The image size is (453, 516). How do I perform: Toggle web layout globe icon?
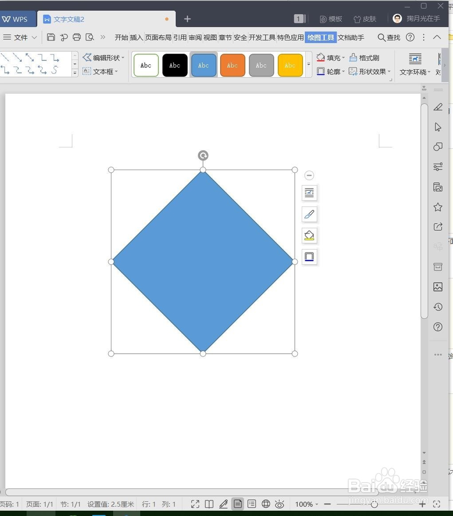[266, 504]
